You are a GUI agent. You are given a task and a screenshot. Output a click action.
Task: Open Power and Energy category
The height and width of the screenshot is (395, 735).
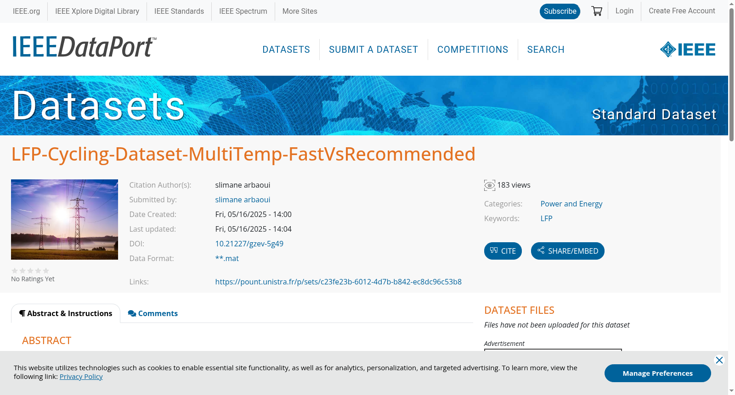tap(571, 204)
